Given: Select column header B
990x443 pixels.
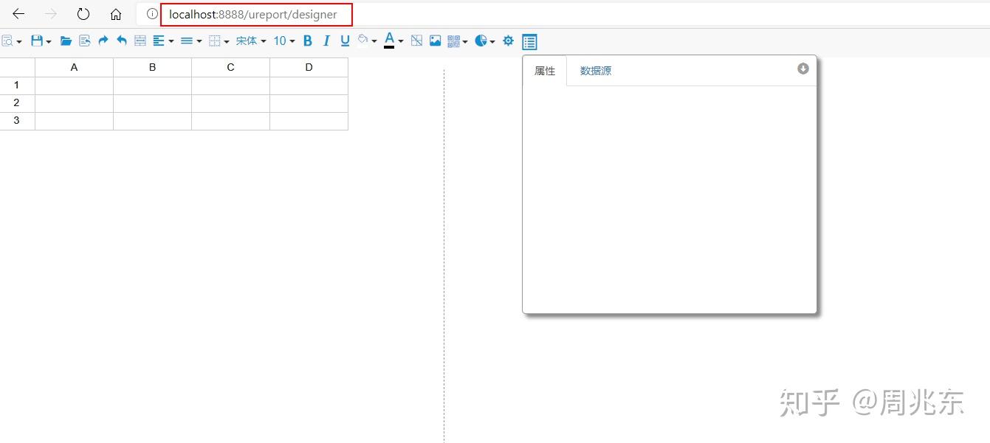Looking at the screenshot, I should pos(152,67).
